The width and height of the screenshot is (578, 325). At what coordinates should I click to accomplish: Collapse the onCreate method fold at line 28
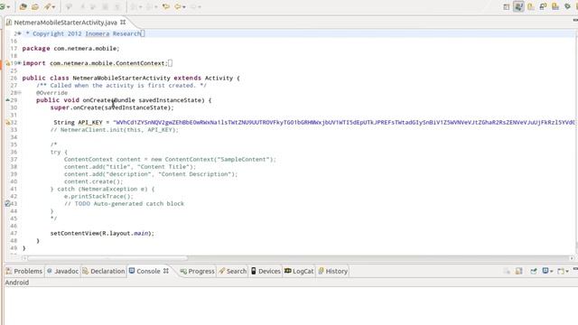click(x=19, y=92)
